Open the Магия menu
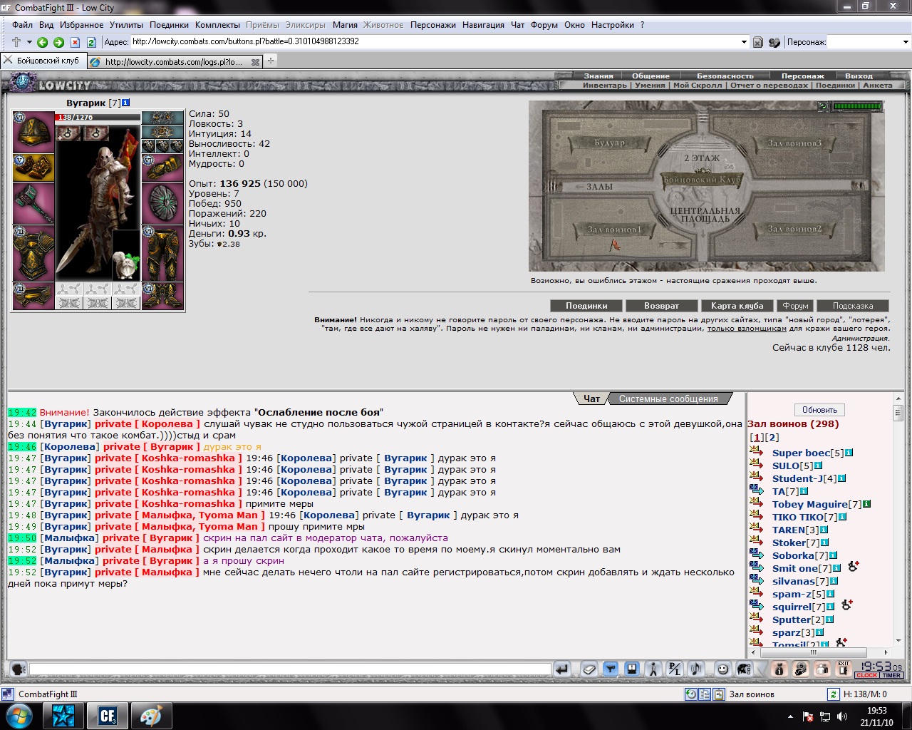Screen dimensions: 912x730 pyautogui.click(x=345, y=25)
